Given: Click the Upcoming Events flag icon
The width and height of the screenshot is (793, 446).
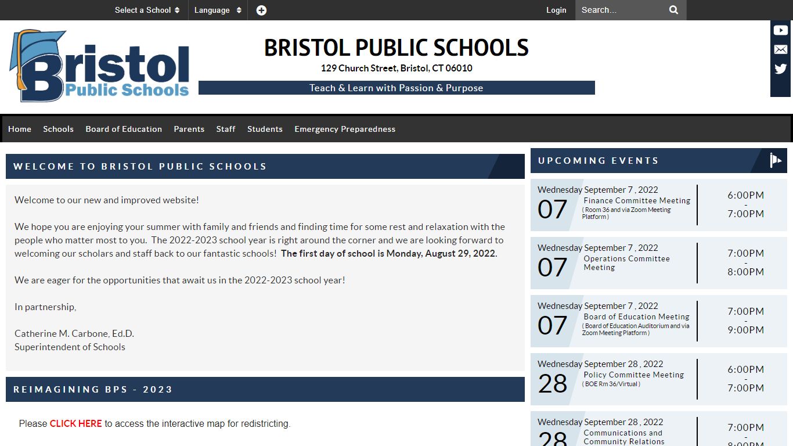Looking at the screenshot, I should tap(776, 160).
